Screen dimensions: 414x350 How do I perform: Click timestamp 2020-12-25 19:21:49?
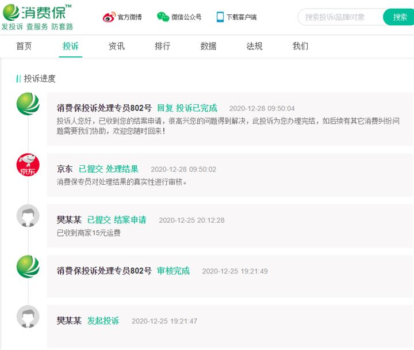pos(235,271)
